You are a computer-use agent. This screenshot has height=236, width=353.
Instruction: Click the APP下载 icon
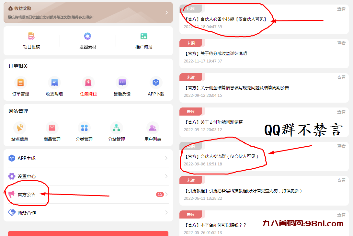[156, 83]
